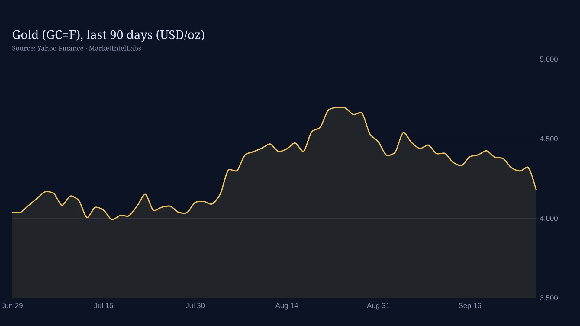Click the Jul 15 x-axis date label
Image resolution: width=580 pixels, height=326 pixels.
104,305
